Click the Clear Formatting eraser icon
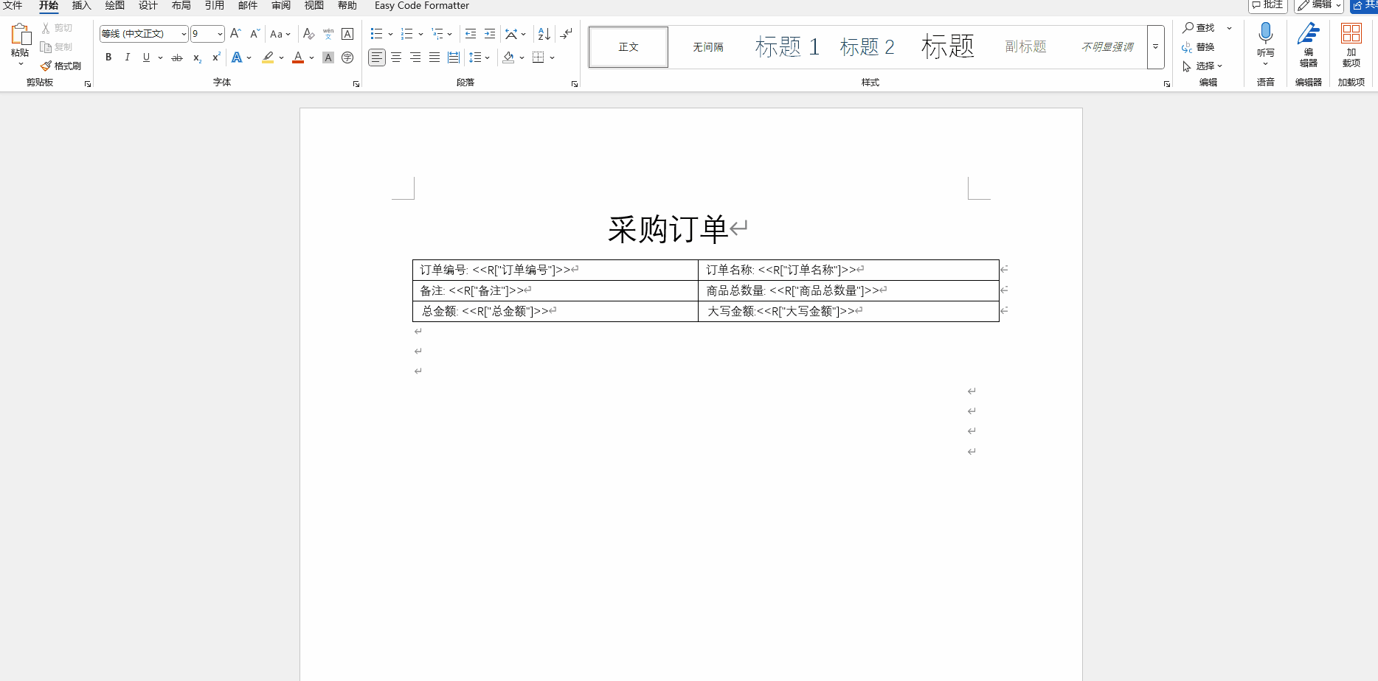Image resolution: width=1378 pixels, height=681 pixels. [x=309, y=34]
